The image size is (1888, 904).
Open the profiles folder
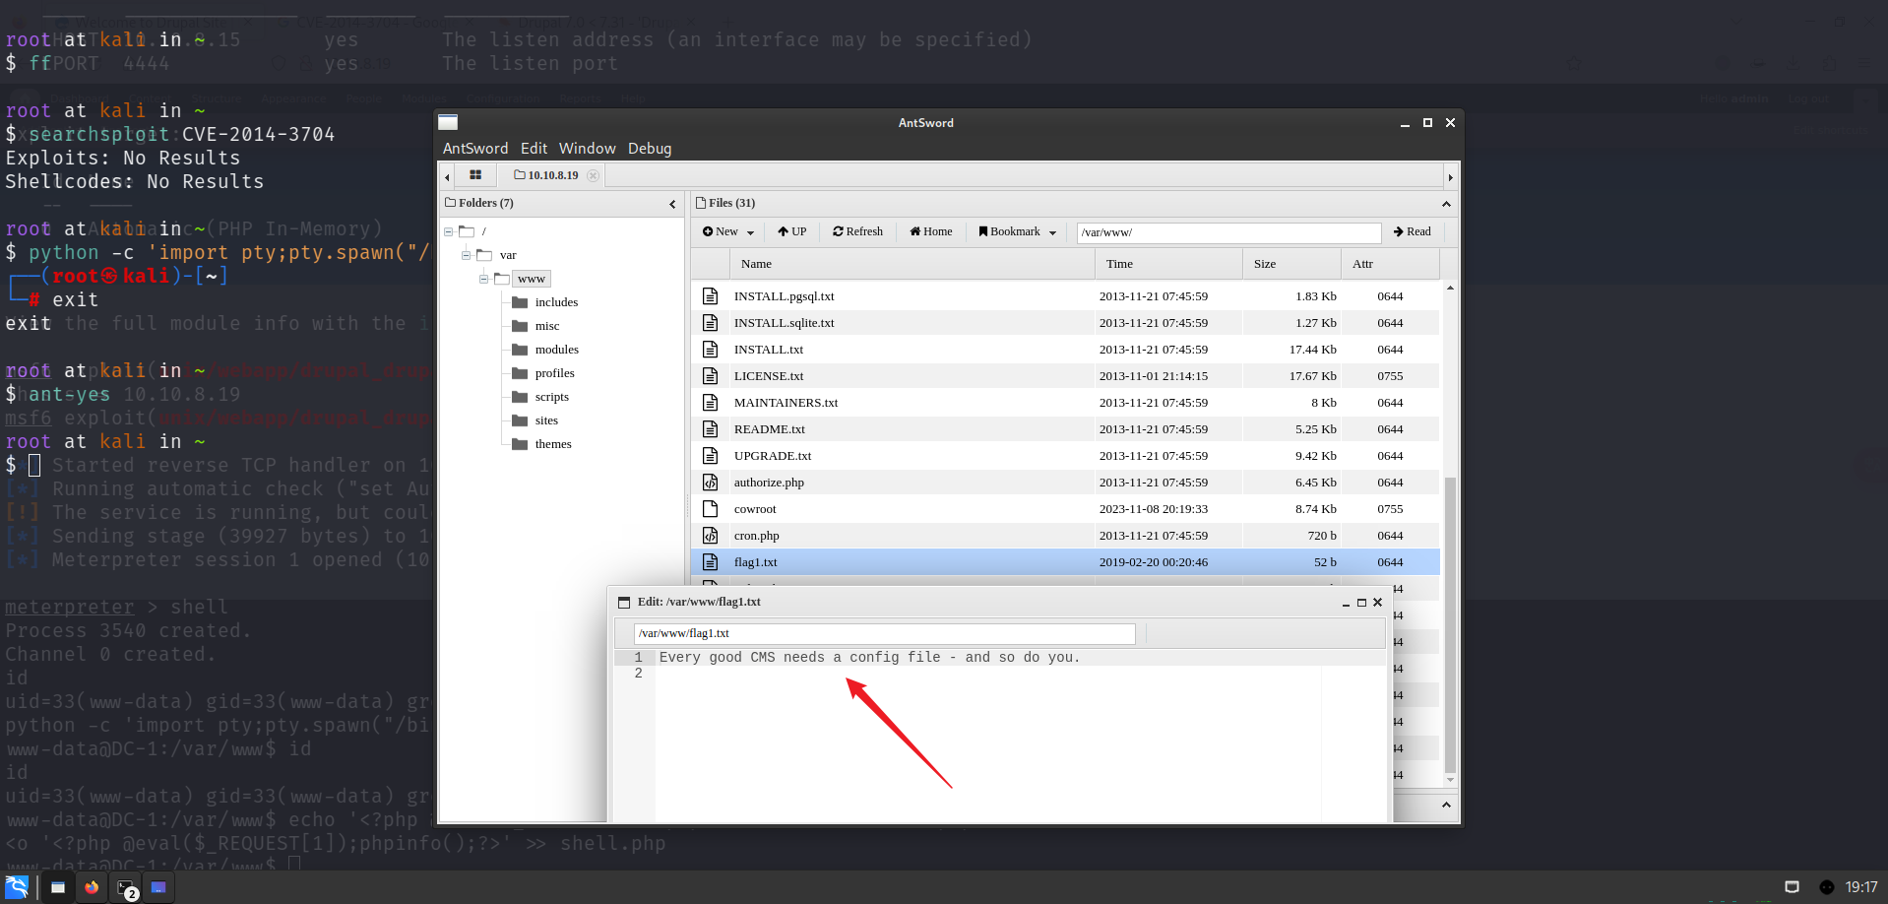(x=554, y=373)
